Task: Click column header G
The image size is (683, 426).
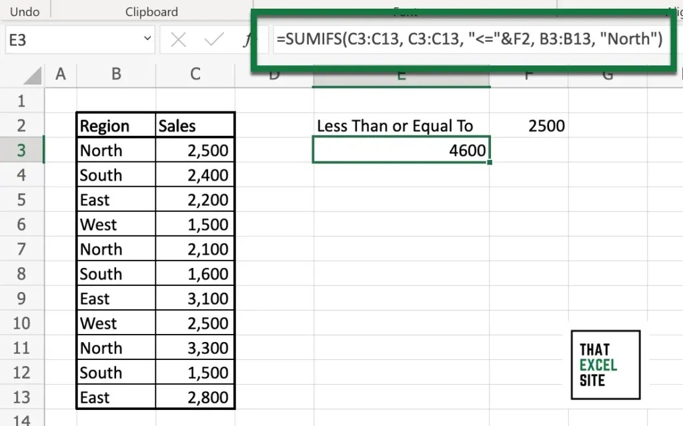Action: click(x=607, y=75)
